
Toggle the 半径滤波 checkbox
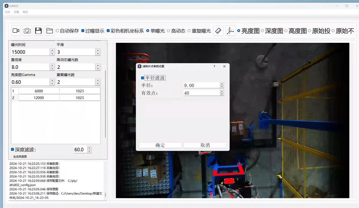click(143, 78)
